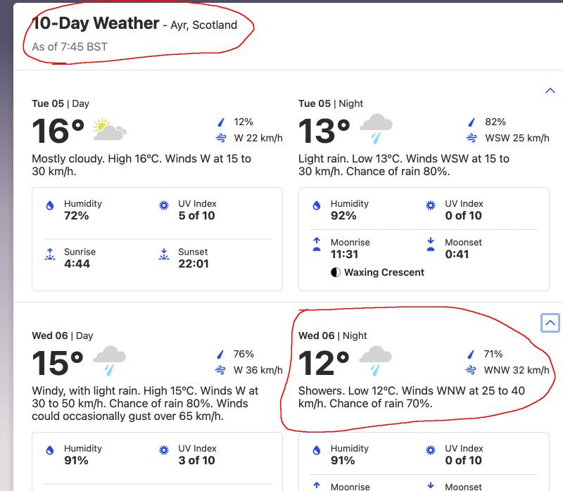Click the Waxing Crescent moon phase icon
The image size is (563, 491).
click(336, 272)
